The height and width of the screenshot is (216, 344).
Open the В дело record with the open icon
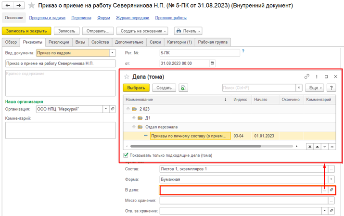pos(331,190)
